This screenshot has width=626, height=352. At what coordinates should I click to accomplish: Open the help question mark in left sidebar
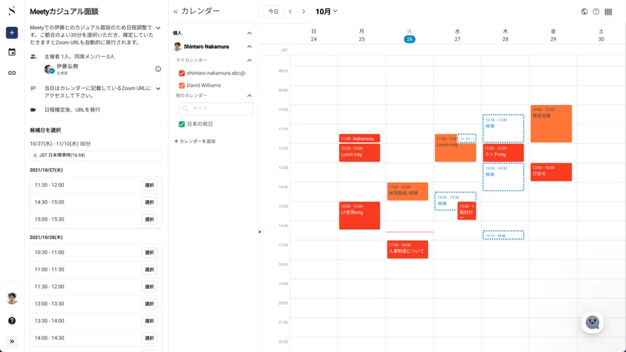12,321
